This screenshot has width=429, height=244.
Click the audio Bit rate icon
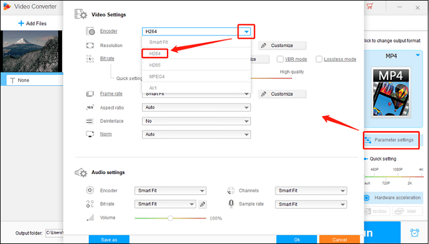(x=90, y=204)
